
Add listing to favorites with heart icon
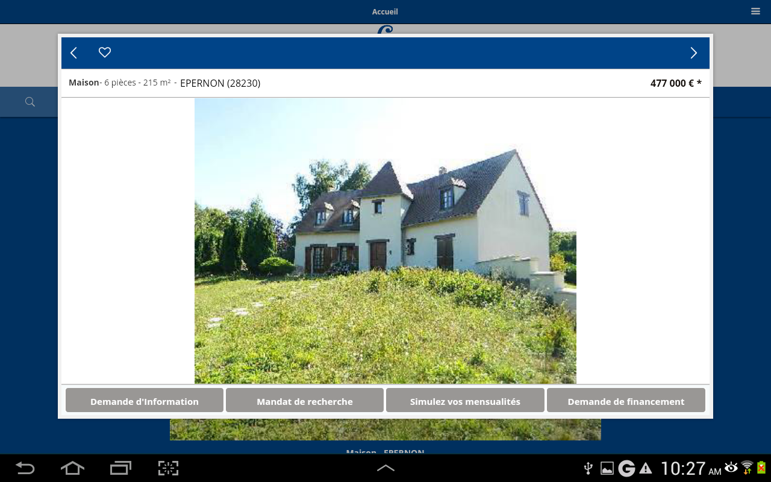coord(105,52)
